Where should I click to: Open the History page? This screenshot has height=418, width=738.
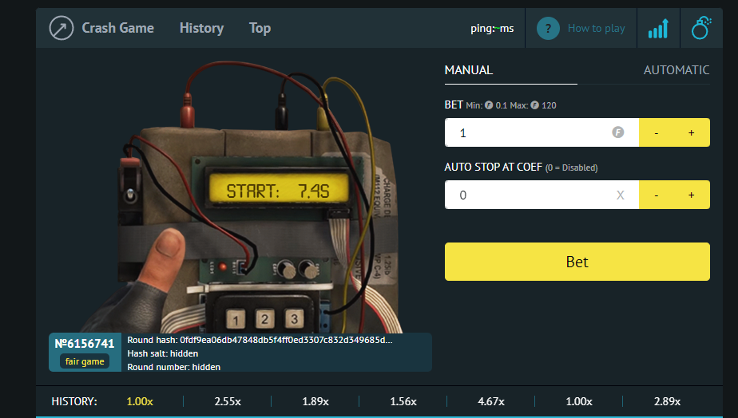[201, 28]
